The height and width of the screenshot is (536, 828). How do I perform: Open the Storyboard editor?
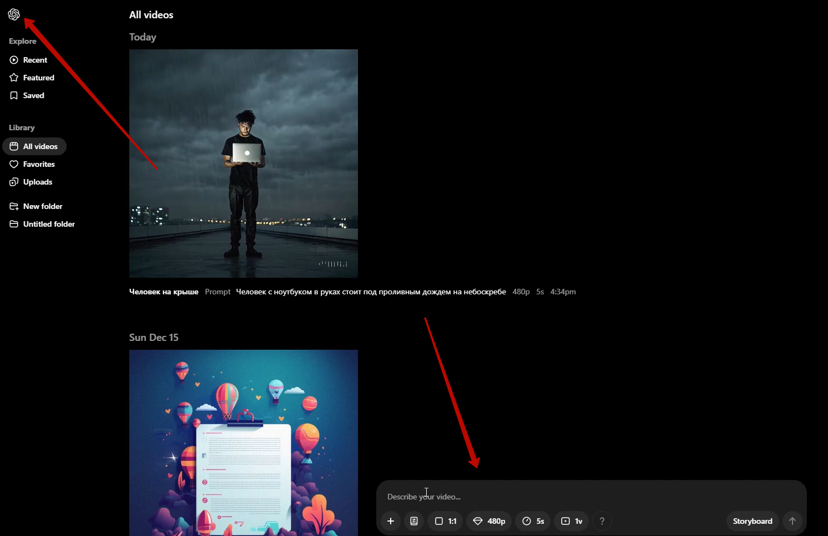[x=753, y=521]
